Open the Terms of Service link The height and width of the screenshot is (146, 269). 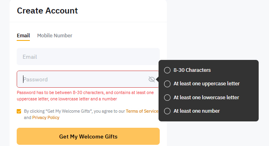[142, 111]
